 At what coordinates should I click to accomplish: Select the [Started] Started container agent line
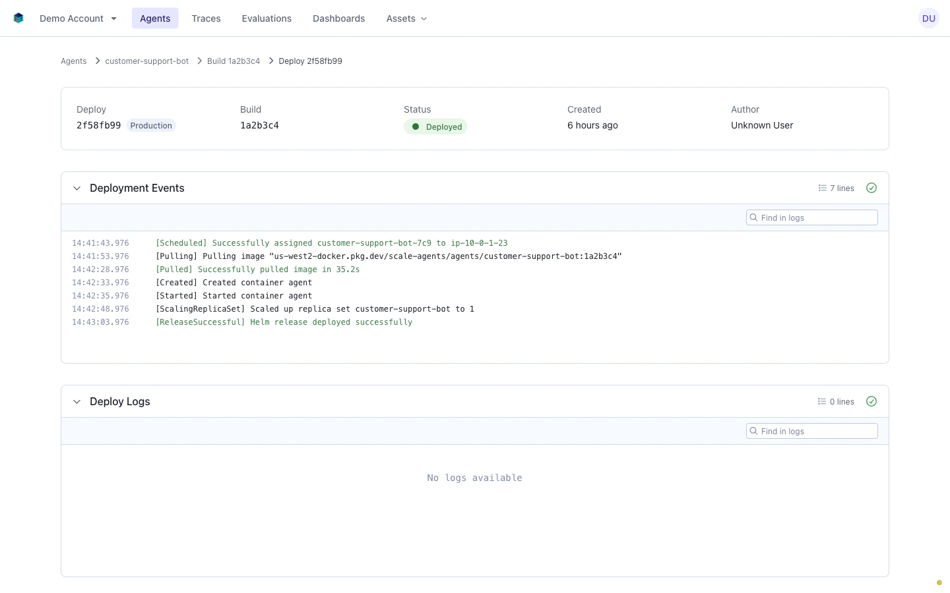234,296
